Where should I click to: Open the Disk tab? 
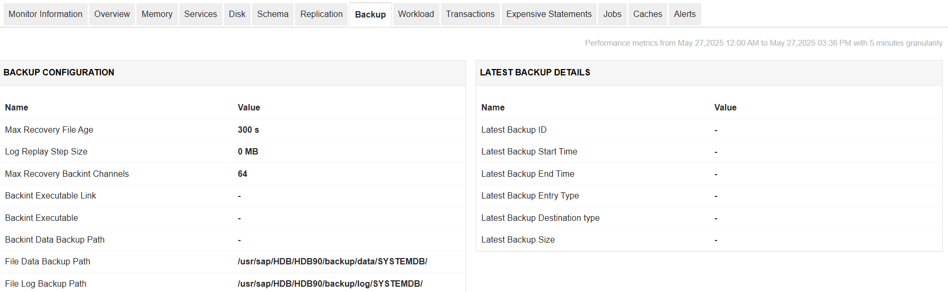pyautogui.click(x=237, y=14)
